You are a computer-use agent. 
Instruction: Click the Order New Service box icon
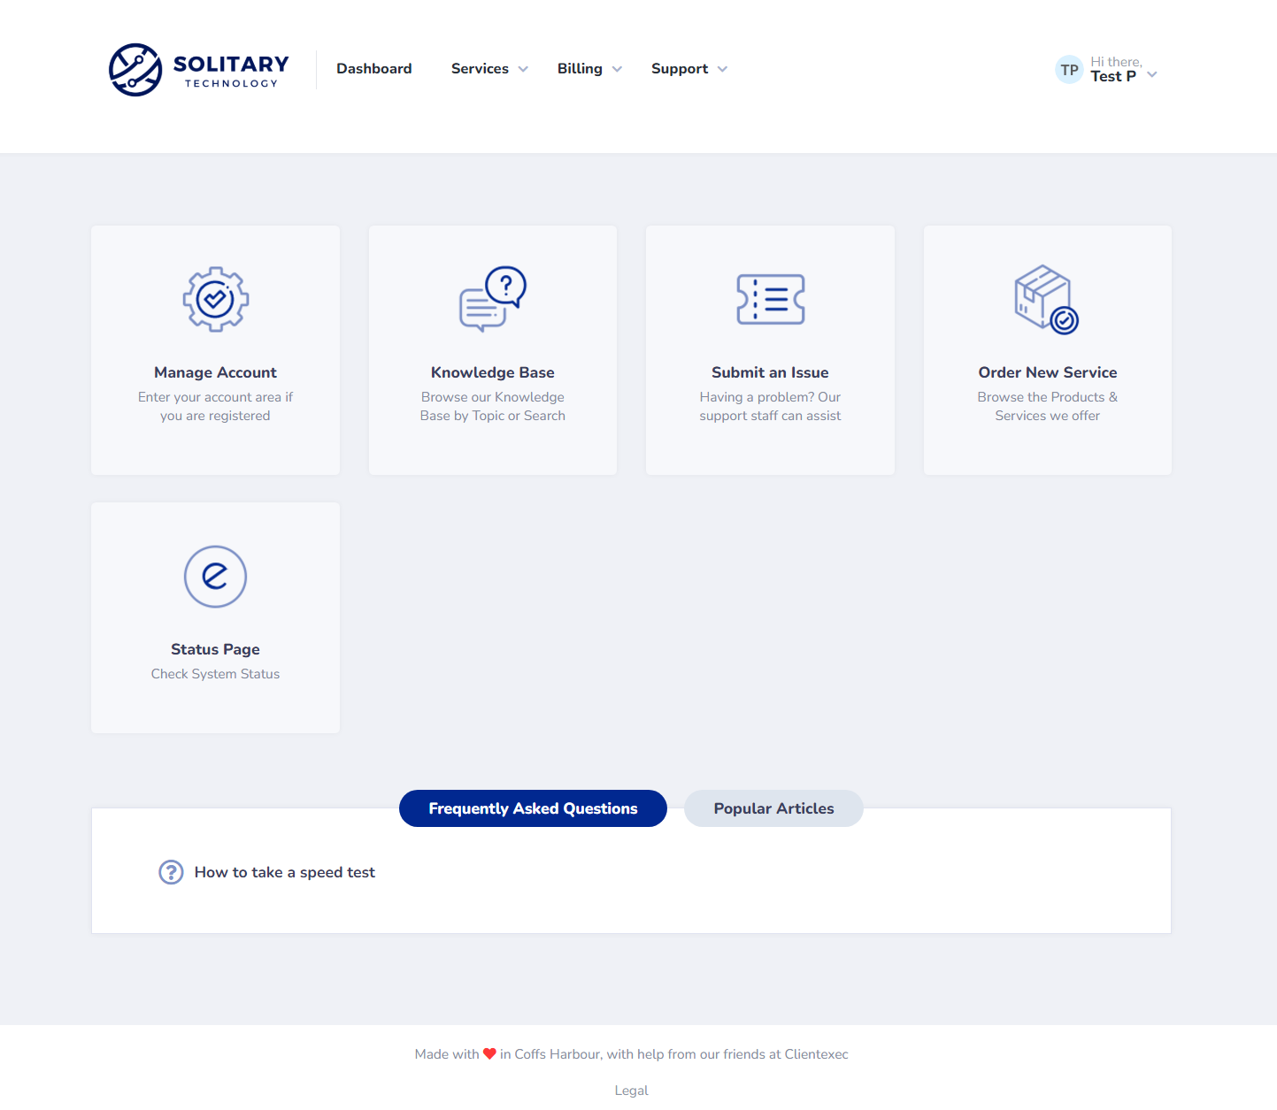point(1047,299)
